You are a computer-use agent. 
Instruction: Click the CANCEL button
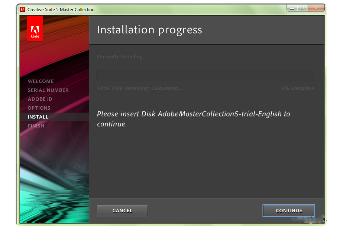point(122,211)
